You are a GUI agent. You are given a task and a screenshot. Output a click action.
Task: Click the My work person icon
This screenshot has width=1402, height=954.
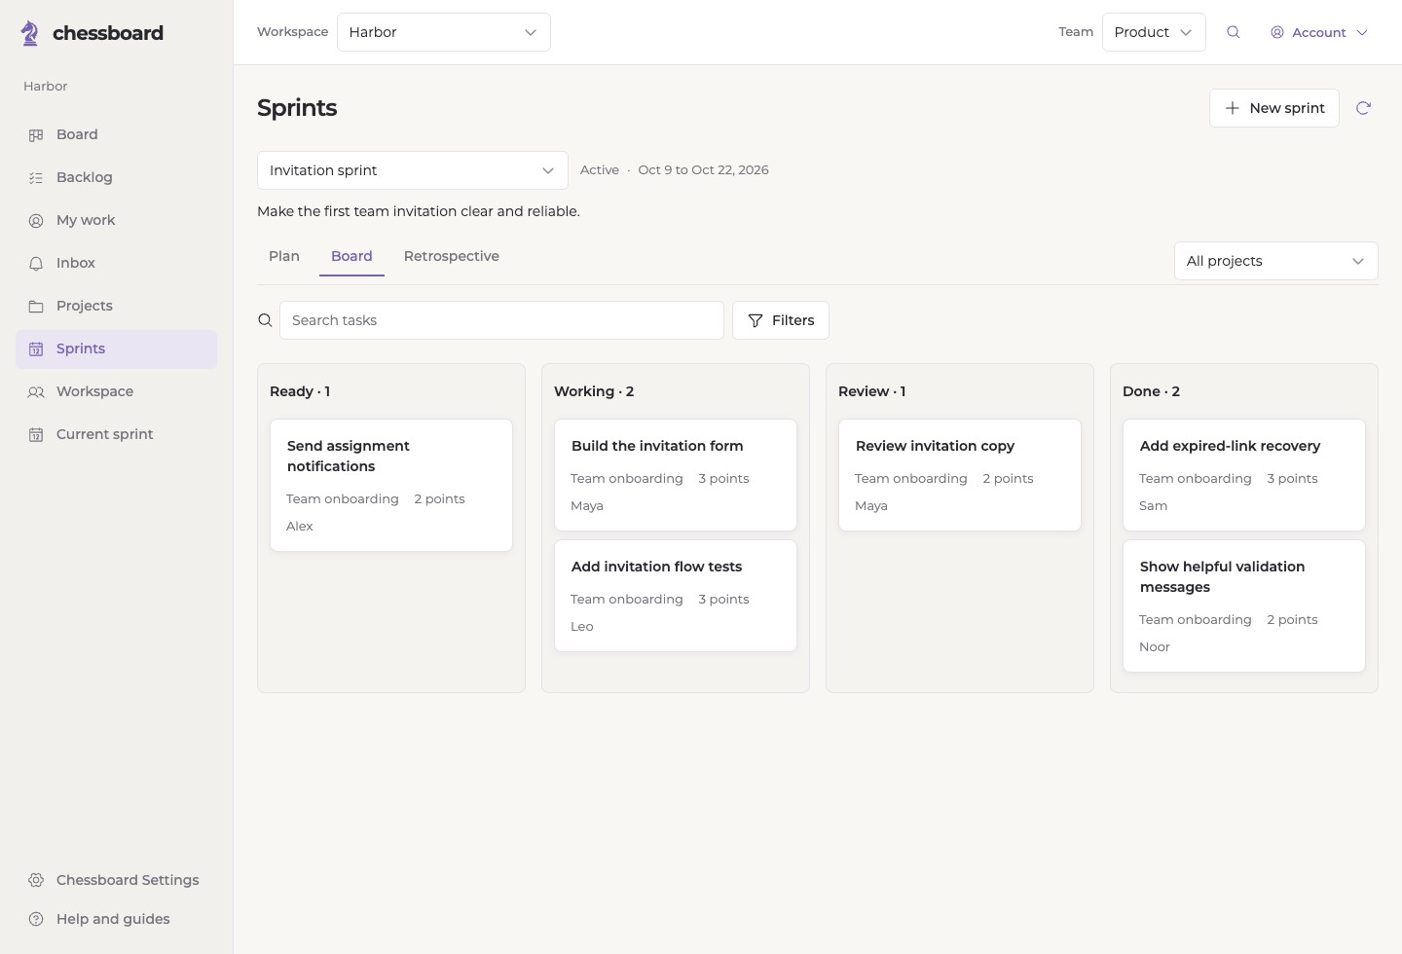pos(36,221)
